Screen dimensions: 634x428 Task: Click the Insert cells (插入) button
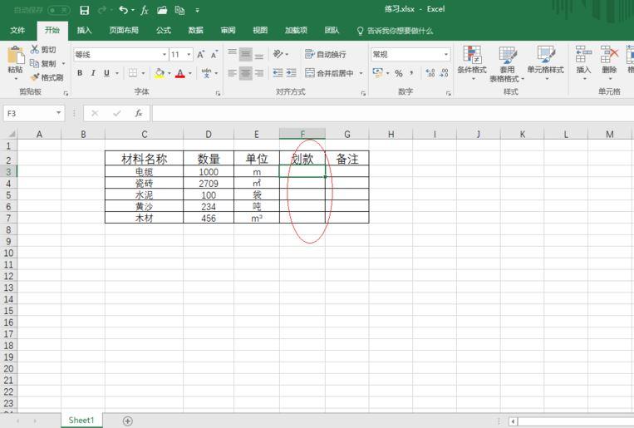point(583,62)
